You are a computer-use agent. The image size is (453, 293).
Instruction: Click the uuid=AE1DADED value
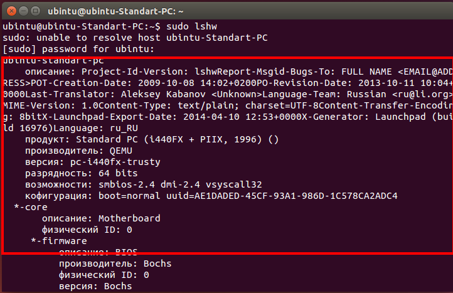282,196
